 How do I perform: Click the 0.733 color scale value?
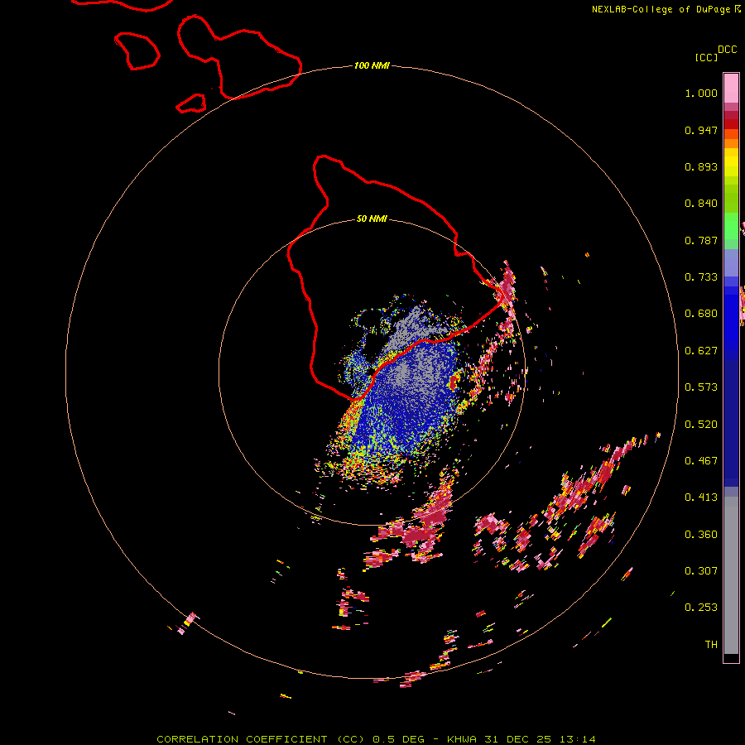[x=701, y=277]
